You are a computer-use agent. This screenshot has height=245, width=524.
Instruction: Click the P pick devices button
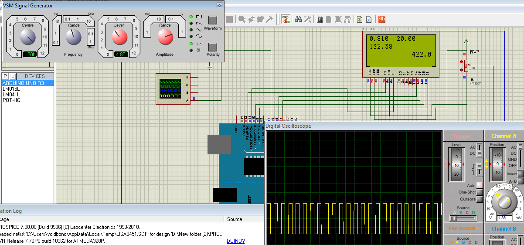pos(6,76)
